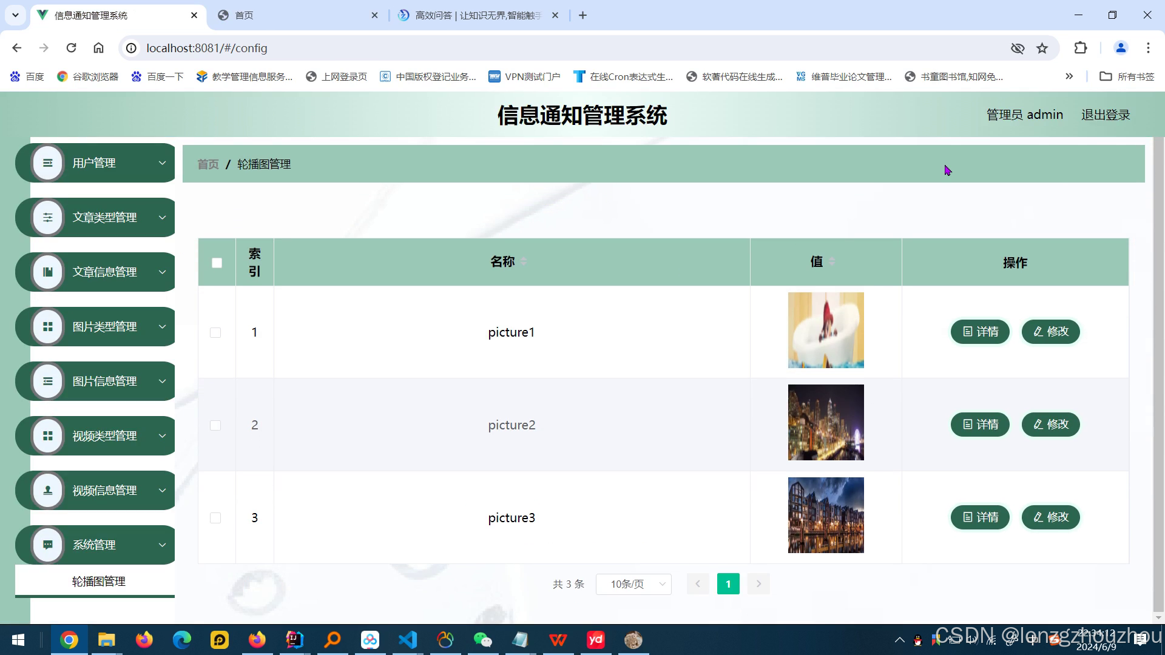
Task: Click the 用户管理 sidebar circle icon
Action: point(47,163)
